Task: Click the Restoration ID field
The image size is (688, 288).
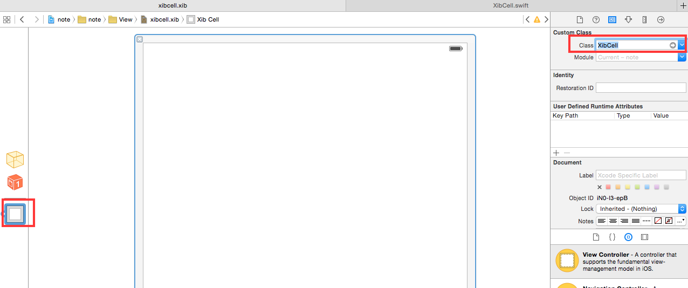Action: click(641, 88)
